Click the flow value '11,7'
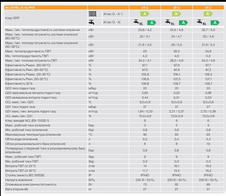 click(x=145, y=171)
